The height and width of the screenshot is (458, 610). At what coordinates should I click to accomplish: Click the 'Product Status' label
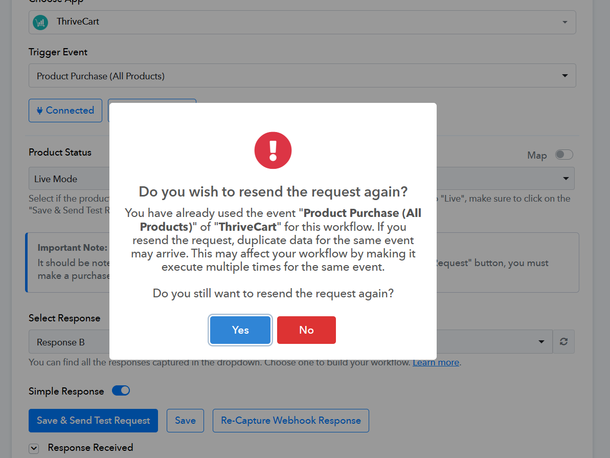coord(60,152)
